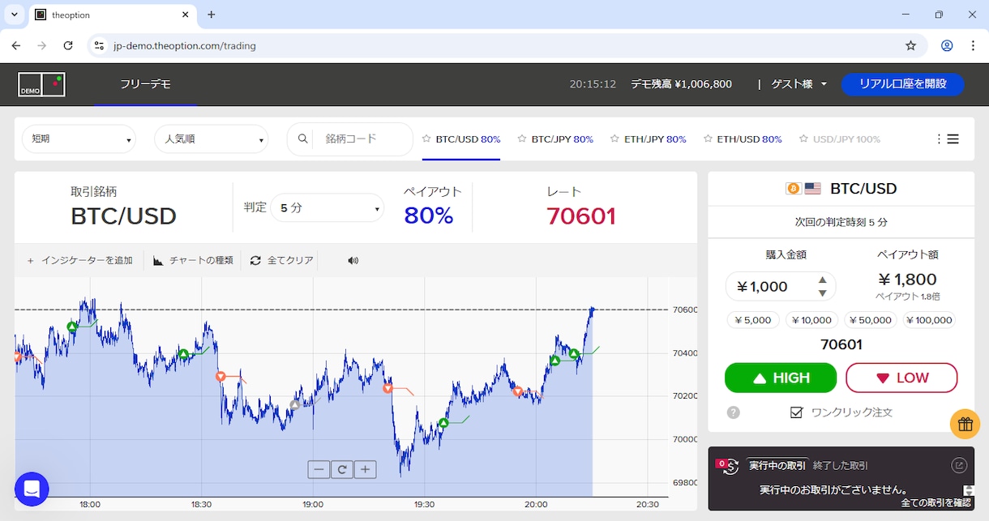This screenshot has height=521, width=989.
Task: Click リアル口座を開設 button
Action: (x=902, y=83)
